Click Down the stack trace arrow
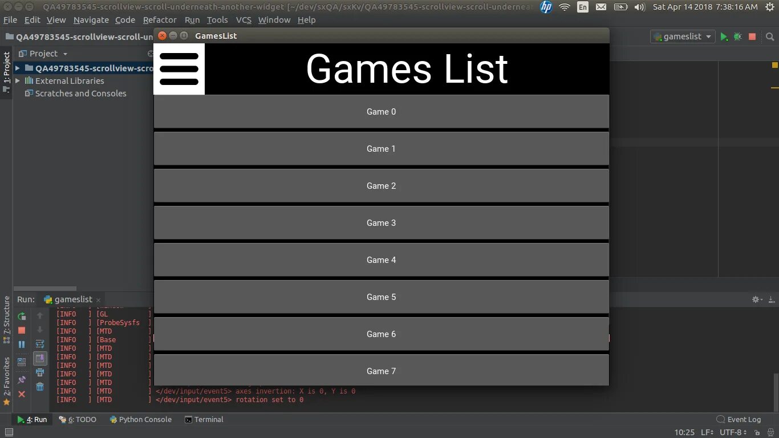 click(40, 330)
